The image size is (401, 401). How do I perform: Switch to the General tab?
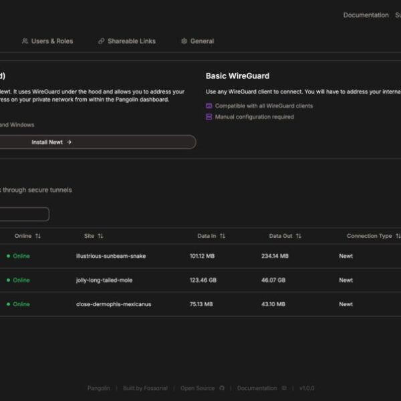[198, 41]
